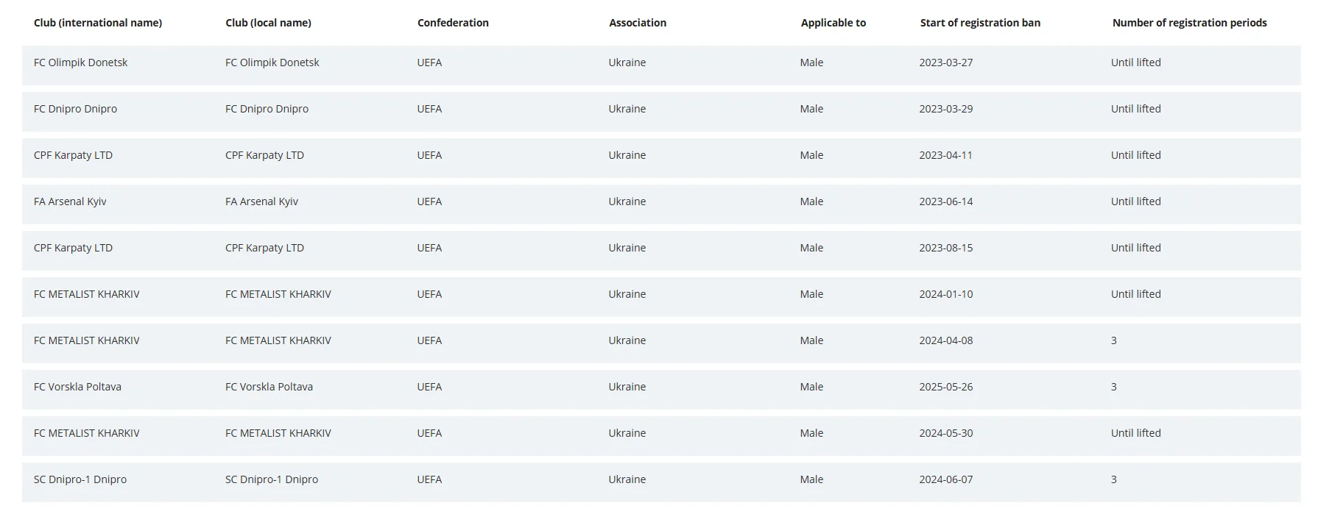Click the "Club (international name)" column header
This screenshot has height=525, width=1318.
(x=98, y=23)
